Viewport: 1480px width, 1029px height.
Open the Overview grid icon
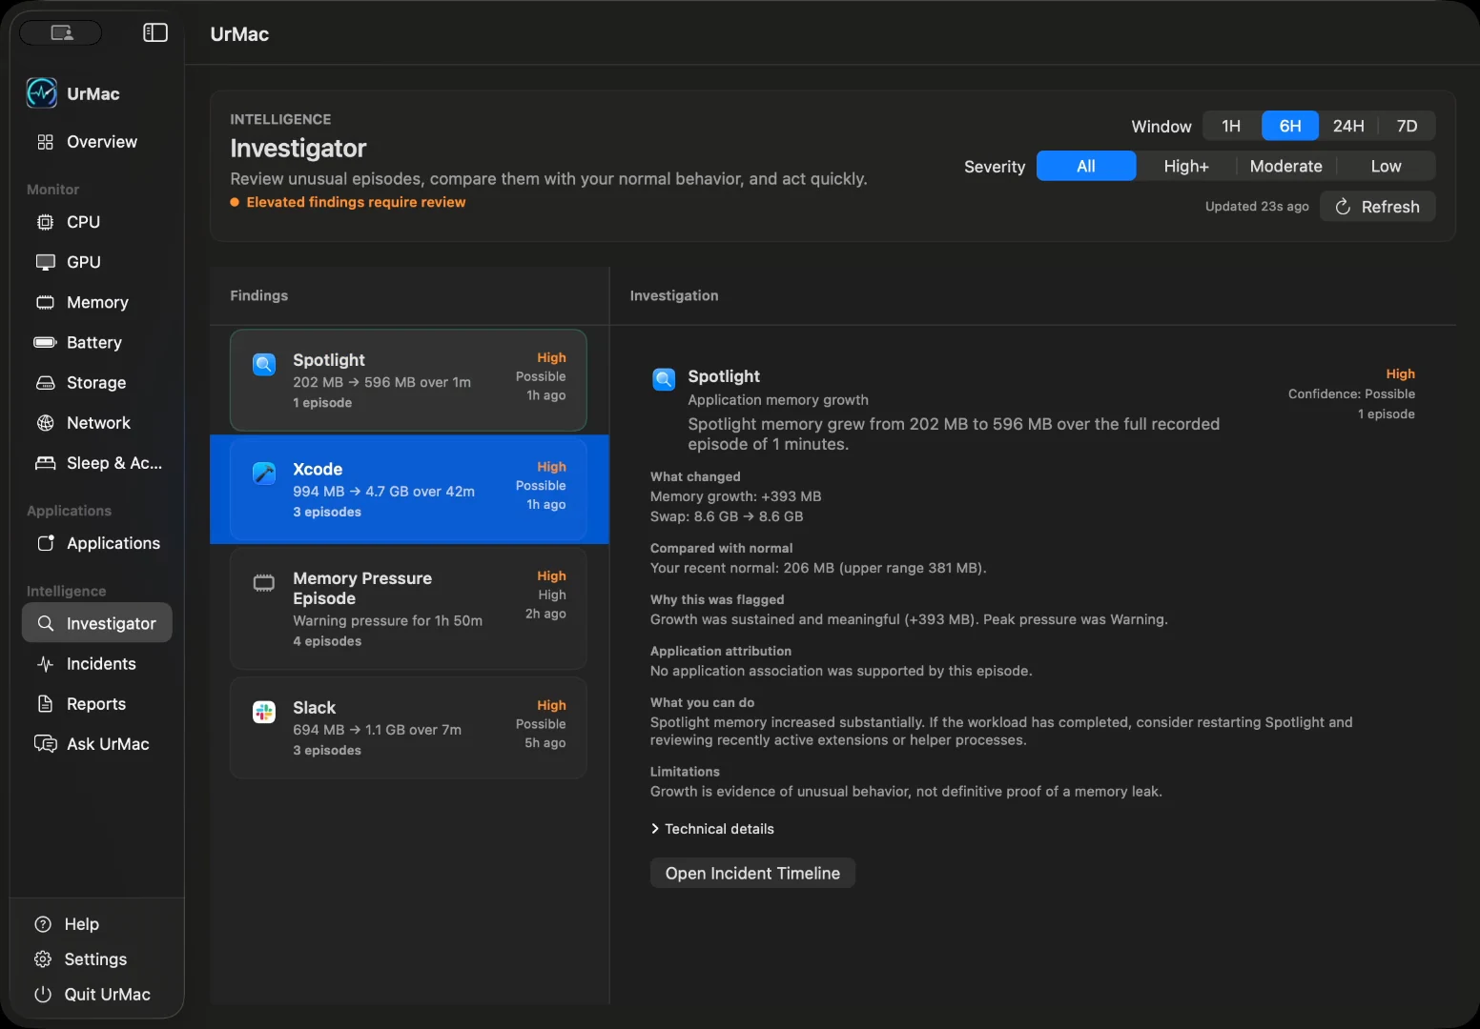45,142
